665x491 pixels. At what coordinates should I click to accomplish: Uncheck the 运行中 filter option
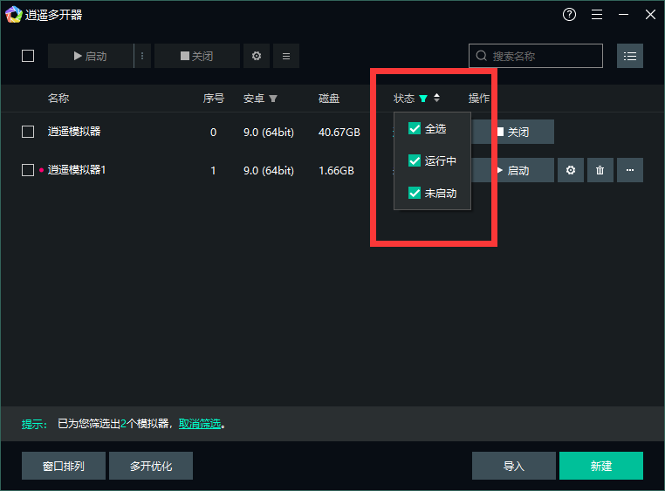coord(415,161)
